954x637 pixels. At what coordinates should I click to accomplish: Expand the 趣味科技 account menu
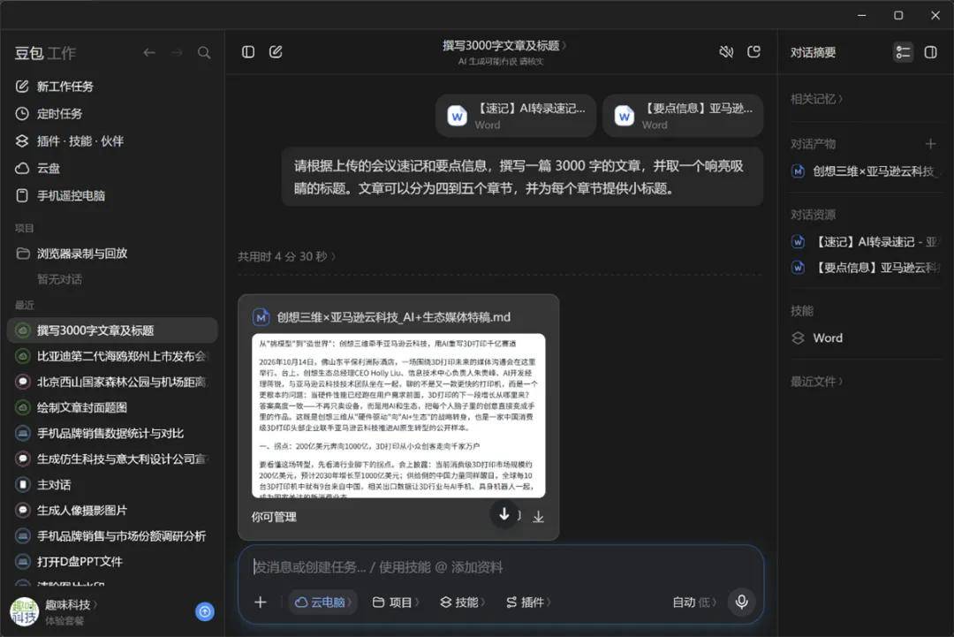tap(72, 605)
